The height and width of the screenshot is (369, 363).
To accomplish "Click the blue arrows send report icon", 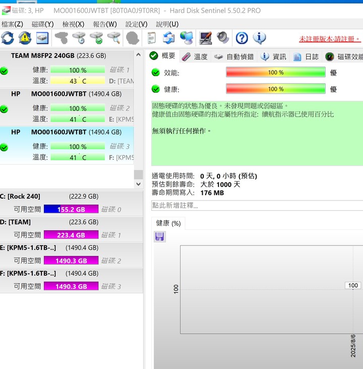I will tap(169, 38).
